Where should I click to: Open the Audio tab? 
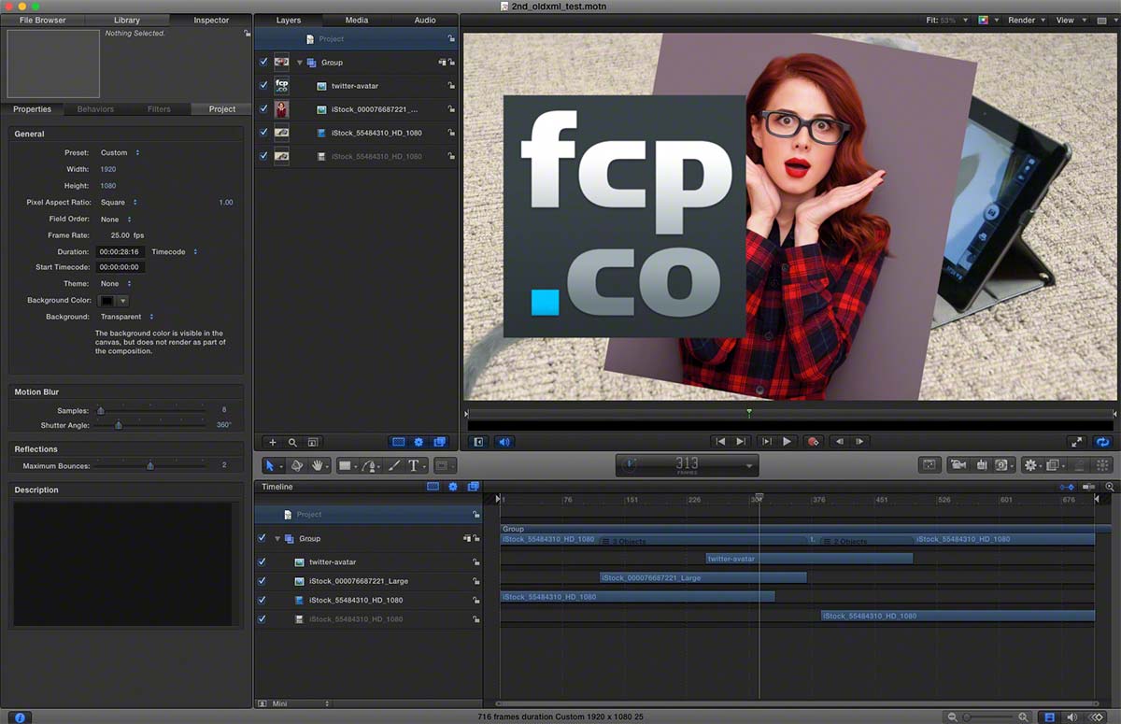point(425,20)
